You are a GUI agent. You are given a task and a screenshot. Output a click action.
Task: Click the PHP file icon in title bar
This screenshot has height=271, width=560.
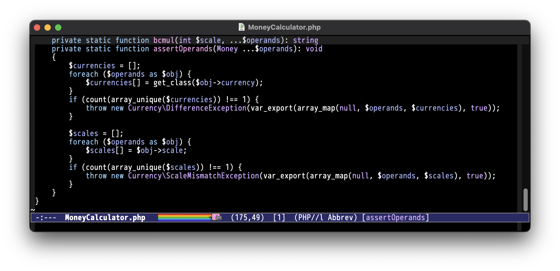tap(241, 27)
